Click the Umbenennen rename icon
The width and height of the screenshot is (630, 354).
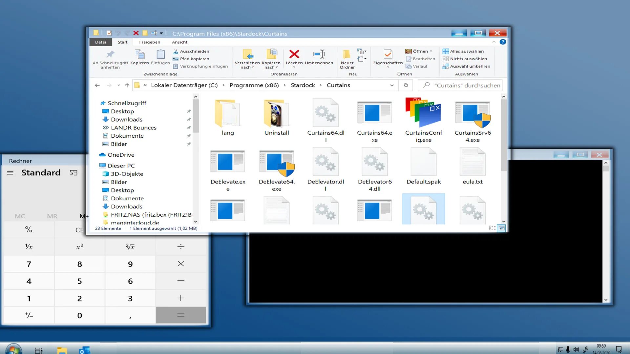pyautogui.click(x=319, y=54)
